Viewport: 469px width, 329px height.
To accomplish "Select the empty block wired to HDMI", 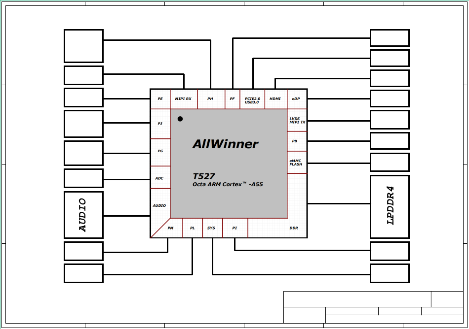I will tap(390, 78).
